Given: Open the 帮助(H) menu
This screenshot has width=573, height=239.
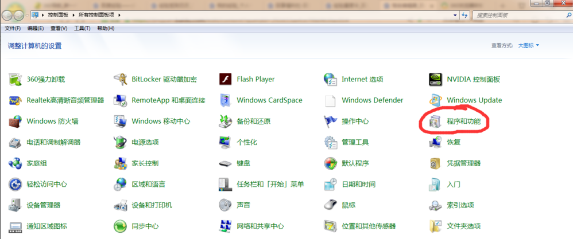Looking at the screenshot, I should [x=106, y=29].
